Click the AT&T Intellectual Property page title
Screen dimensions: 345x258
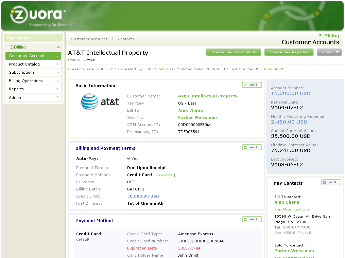(108, 53)
